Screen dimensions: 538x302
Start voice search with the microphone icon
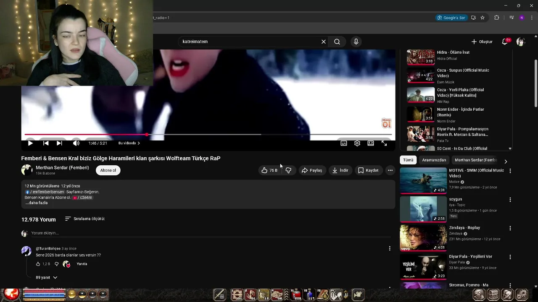click(x=356, y=42)
